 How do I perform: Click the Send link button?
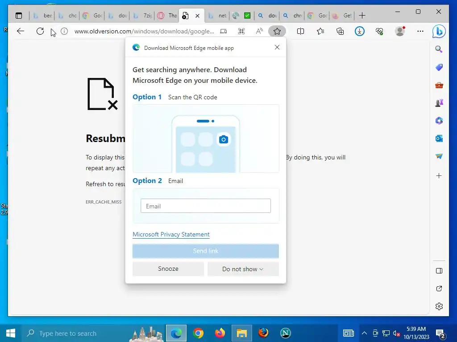click(x=205, y=251)
